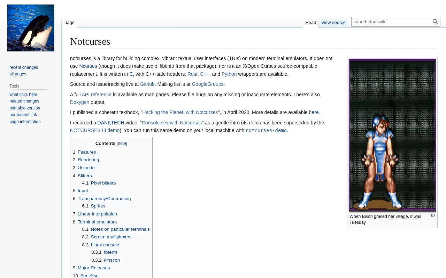This screenshot has width=446, height=278.
Task: Jump to '3 Unicode' in Contents
Action: click(84, 168)
